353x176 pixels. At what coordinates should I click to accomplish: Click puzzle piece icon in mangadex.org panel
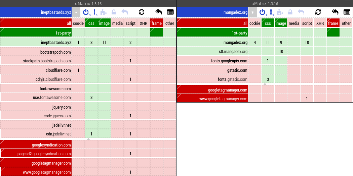[280, 12]
